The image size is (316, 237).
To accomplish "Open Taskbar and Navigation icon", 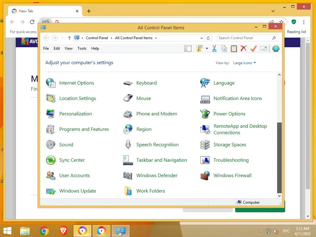I will 128,160.
